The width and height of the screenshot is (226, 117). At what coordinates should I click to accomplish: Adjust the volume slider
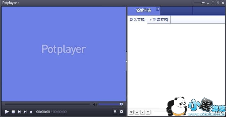111,104
